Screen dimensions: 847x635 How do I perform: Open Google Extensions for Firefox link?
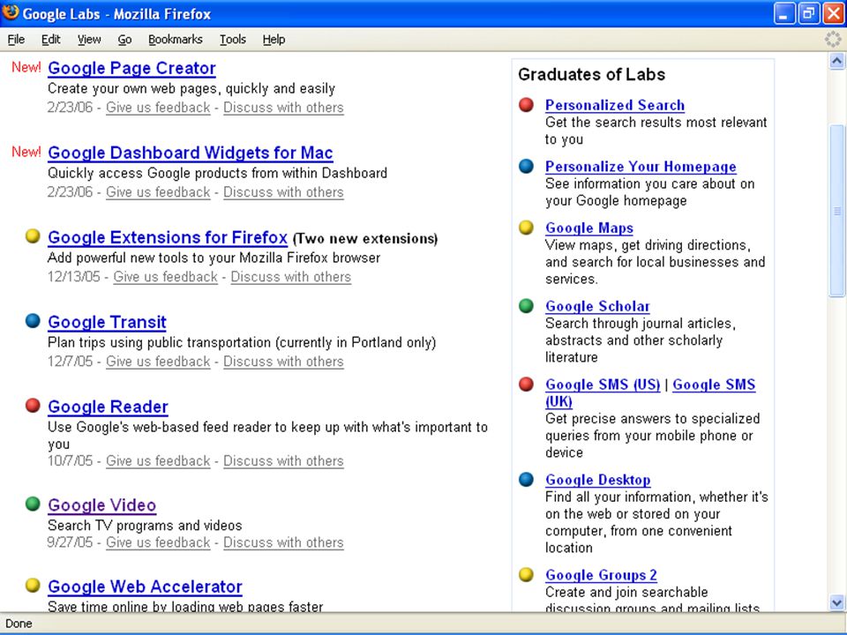click(x=168, y=237)
